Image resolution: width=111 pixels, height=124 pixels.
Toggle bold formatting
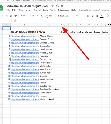pos(88,16)
